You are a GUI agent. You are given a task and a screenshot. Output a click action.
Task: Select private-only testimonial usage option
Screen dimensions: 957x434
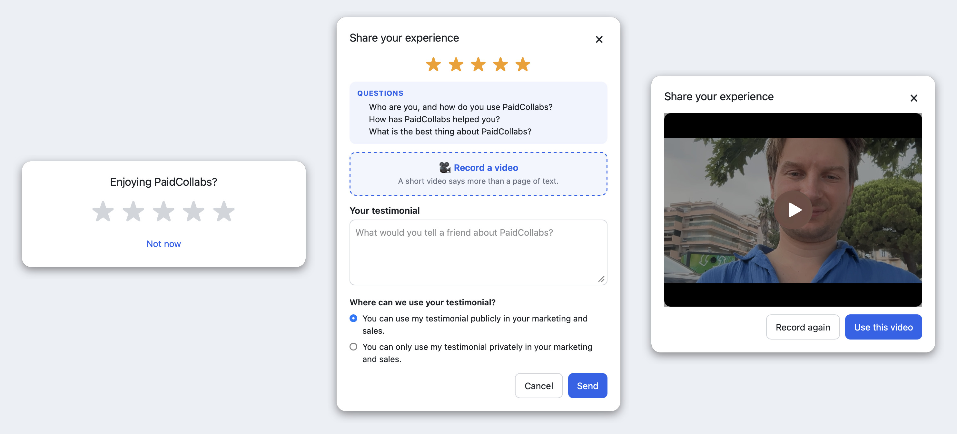[x=353, y=347]
